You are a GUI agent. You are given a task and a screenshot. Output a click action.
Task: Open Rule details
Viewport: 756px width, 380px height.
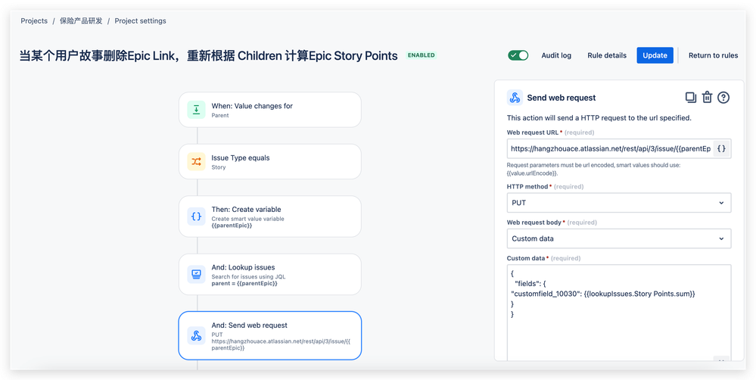tap(607, 55)
